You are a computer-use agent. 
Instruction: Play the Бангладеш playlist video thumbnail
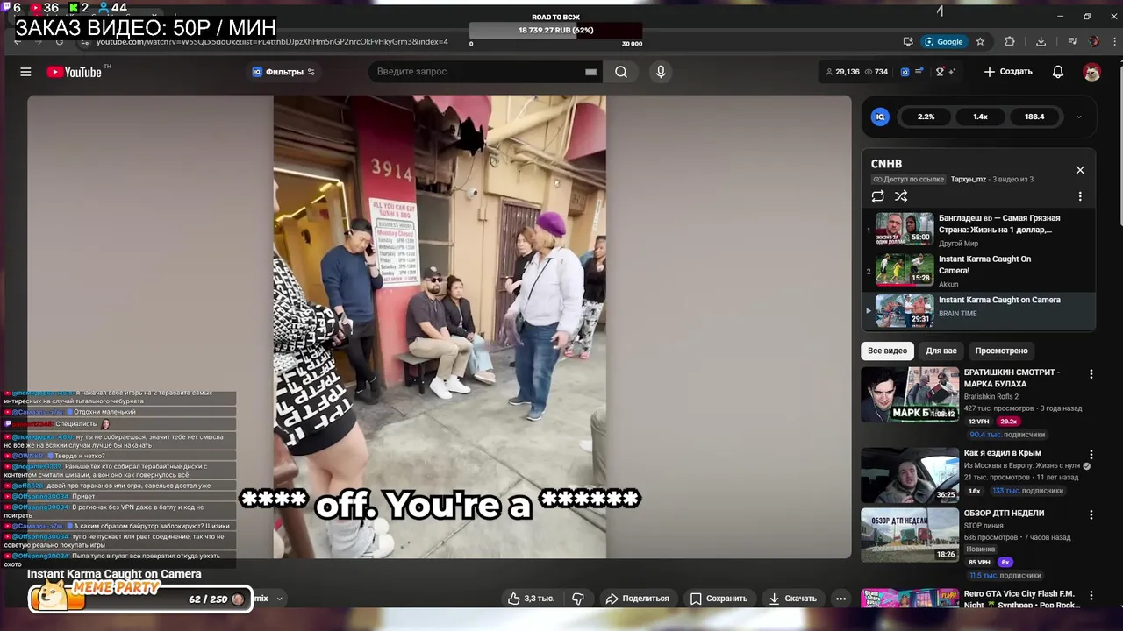[x=904, y=228]
